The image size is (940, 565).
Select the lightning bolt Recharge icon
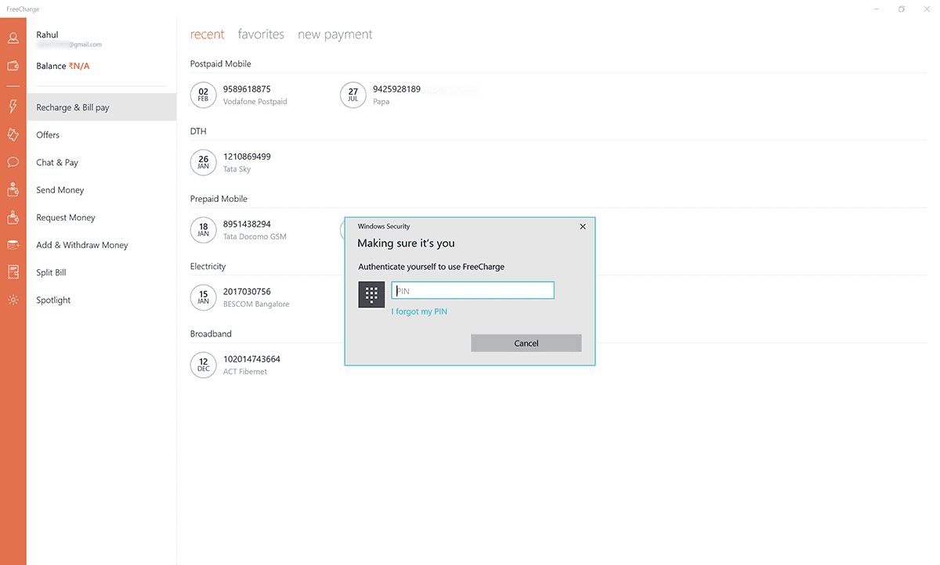point(13,107)
